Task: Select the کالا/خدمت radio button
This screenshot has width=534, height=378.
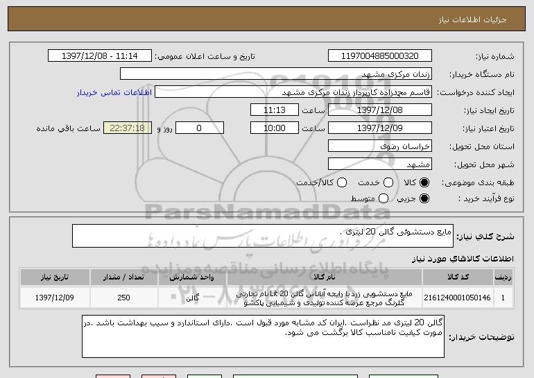Action: pos(342,183)
